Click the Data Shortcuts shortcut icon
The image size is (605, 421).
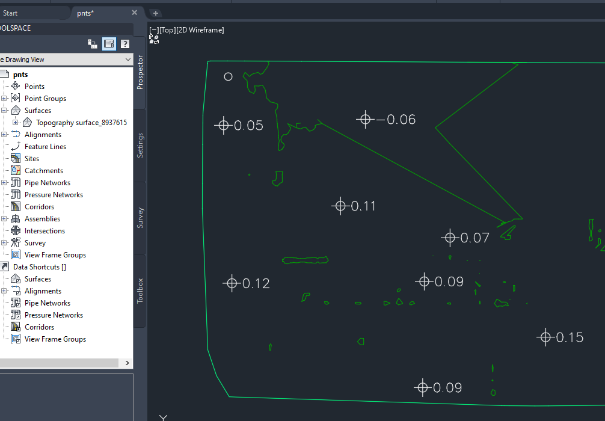click(4, 266)
